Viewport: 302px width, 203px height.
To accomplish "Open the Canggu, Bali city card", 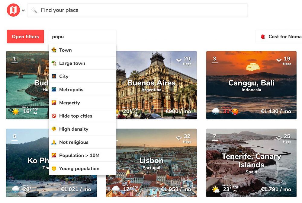I will coord(251,85).
